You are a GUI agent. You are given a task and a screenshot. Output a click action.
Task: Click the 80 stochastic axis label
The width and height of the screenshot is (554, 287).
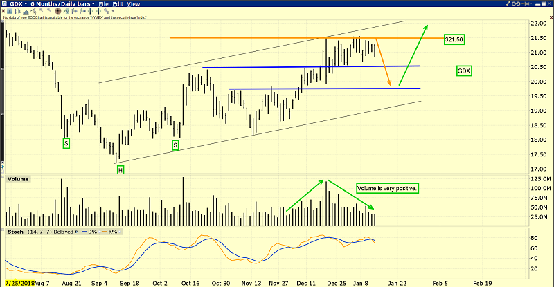(x=535, y=238)
